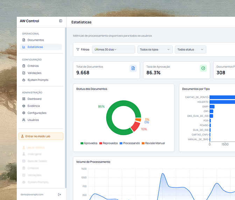Image resolution: width=235 pixels, height=200 pixels.
Task: Open Documentos in the sidebar
Action: pyautogui.click(x=41, y=40)
